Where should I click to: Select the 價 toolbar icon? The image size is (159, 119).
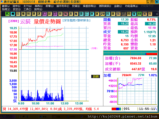coord(34,14)
